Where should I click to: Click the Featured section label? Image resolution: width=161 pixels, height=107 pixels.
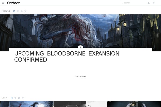tap(6, 11)
